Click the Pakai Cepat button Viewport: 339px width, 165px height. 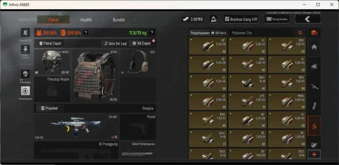point(50,43)
